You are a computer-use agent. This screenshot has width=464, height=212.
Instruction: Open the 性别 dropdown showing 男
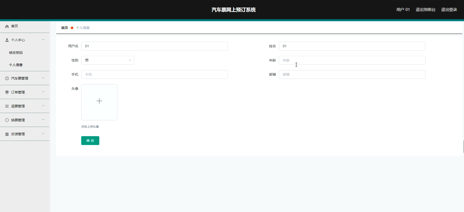pyautogui.click(x=108, y=60)
